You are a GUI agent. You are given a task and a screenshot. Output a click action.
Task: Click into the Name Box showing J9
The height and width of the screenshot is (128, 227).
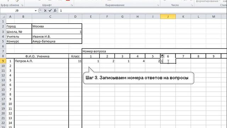(x=17, y=11)
